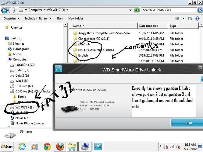Click the Burn toolbar button
Viewport: 203px width, 152px height.
(60, 19)
